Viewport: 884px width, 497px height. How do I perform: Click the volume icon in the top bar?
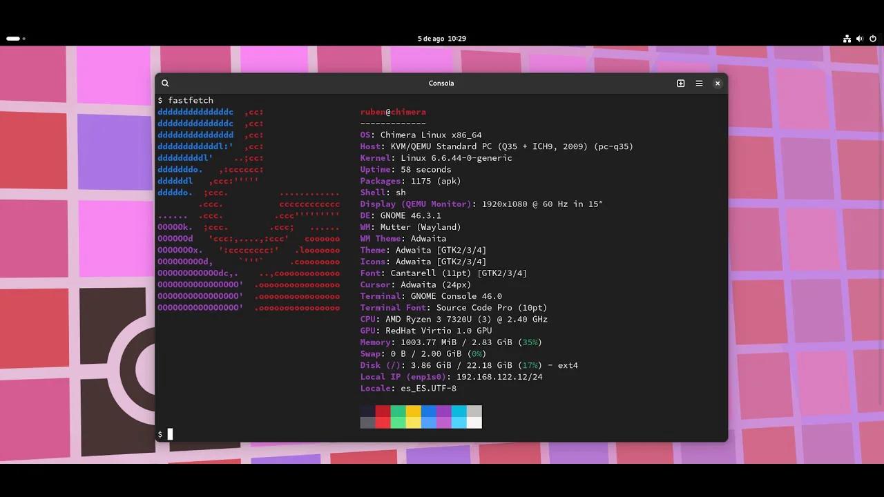click(859, 39)
